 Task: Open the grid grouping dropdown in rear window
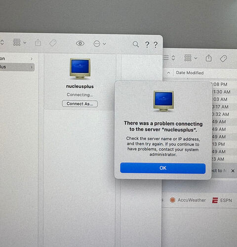click(x=191, y=58)
